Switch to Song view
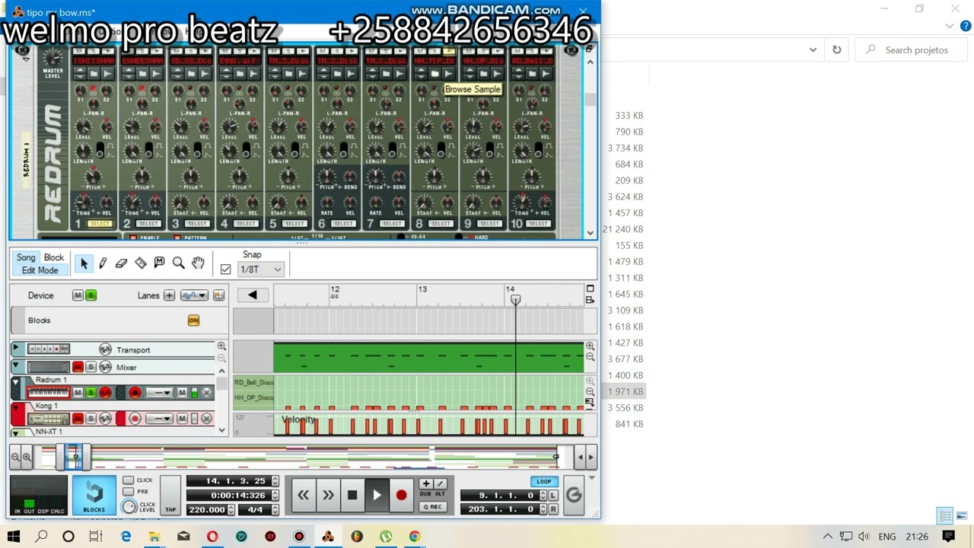974x548 pixels. click(x=26, y=257)
